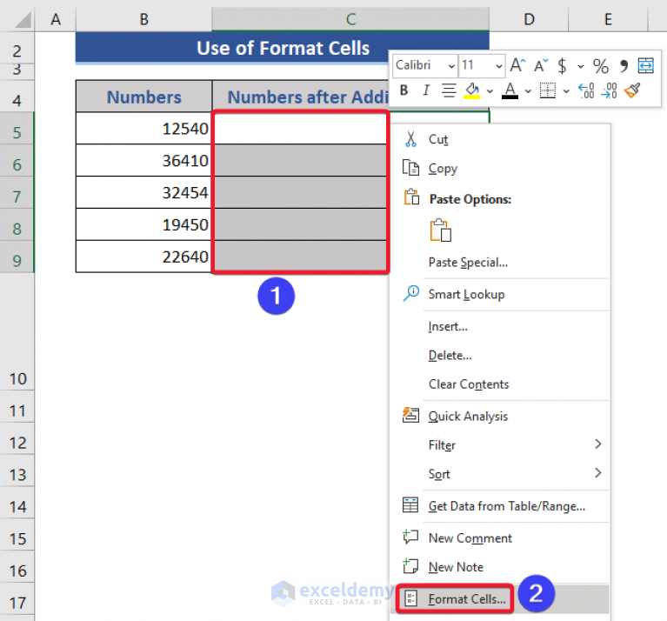Open Format Cells... dialog entry

[500, 599]
